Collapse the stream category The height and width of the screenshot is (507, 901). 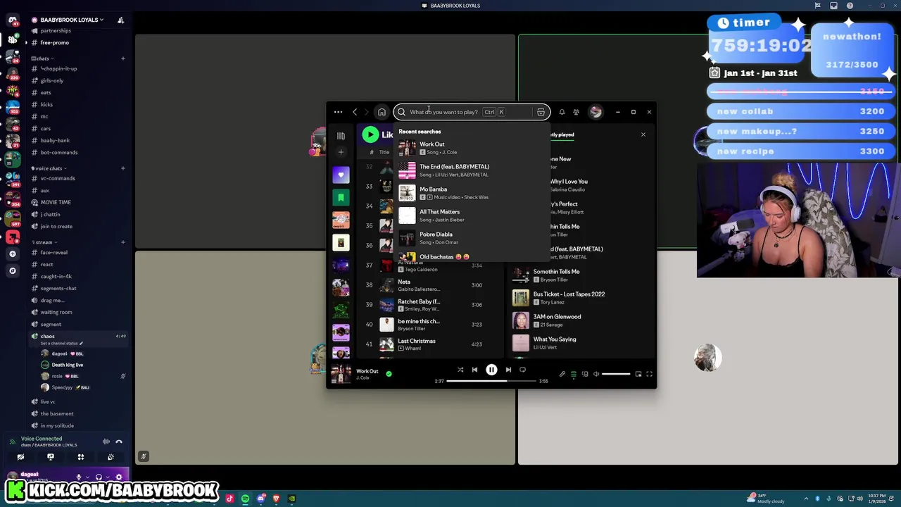pyautogui.click(x=44, y=242)
